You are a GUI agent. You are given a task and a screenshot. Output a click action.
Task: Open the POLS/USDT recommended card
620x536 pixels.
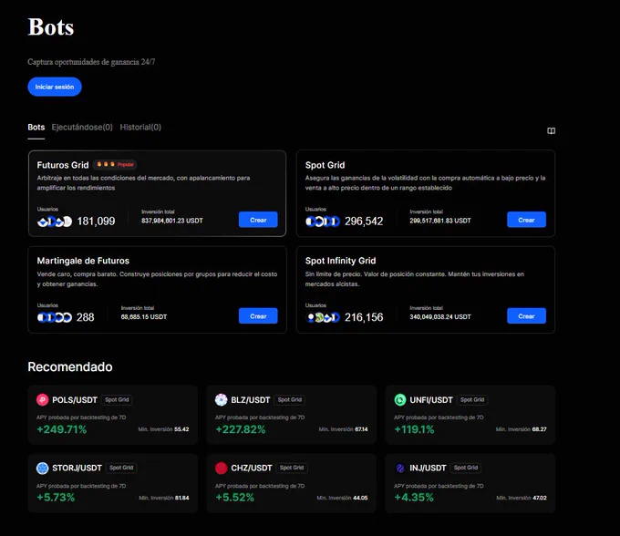click(x=113, y=415)
